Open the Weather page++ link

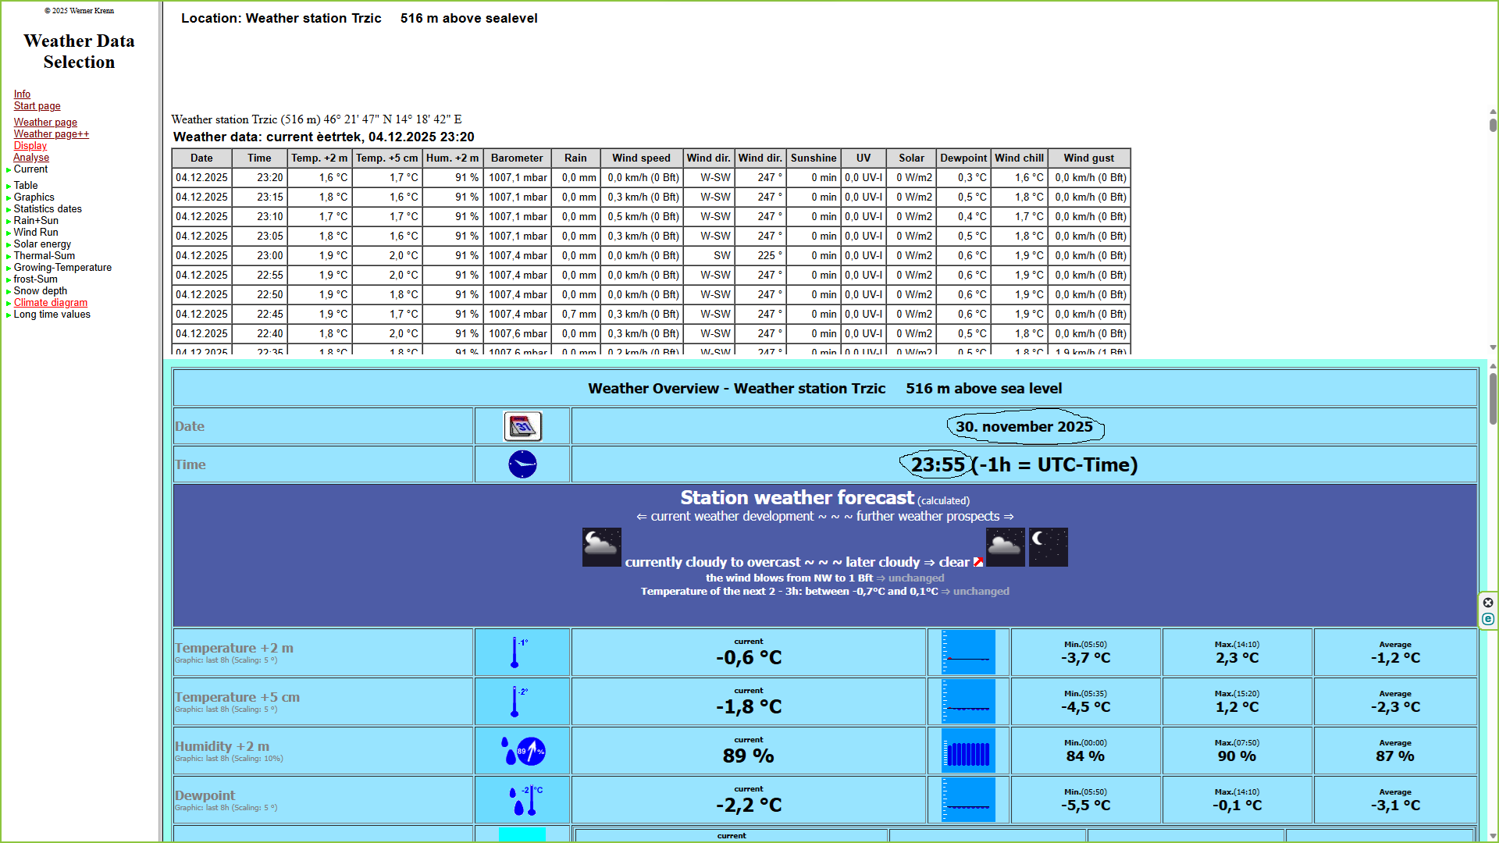tap(51, 134)
